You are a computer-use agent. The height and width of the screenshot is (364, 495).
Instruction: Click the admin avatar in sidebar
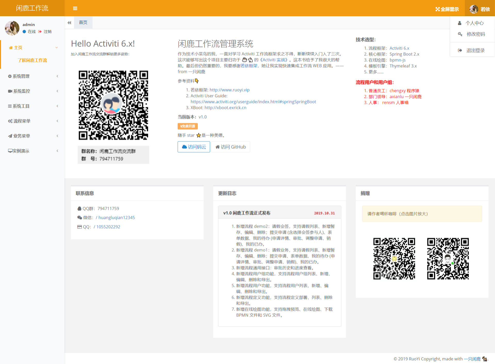pyautogui.click(x=12, y=28)
